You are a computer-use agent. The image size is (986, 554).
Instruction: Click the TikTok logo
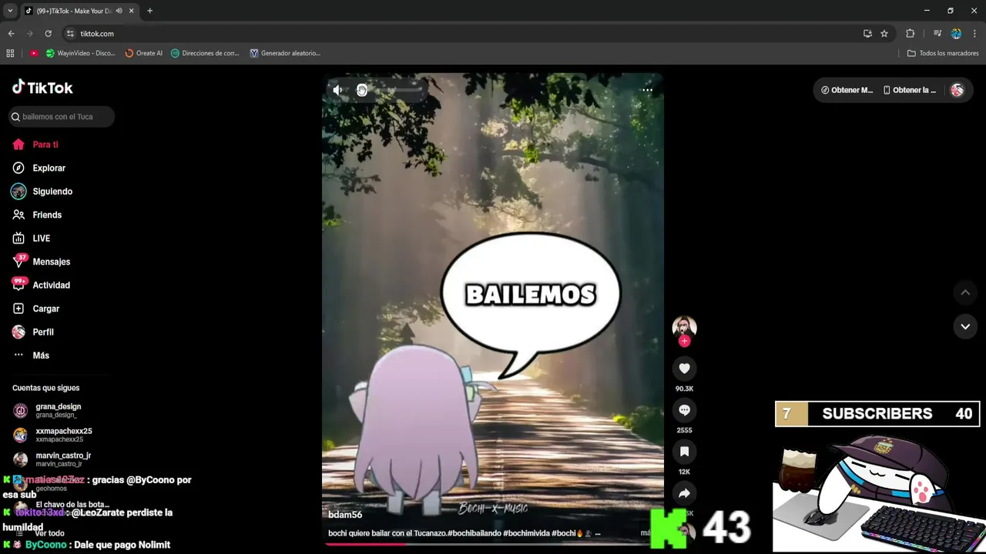click(42, 88)
